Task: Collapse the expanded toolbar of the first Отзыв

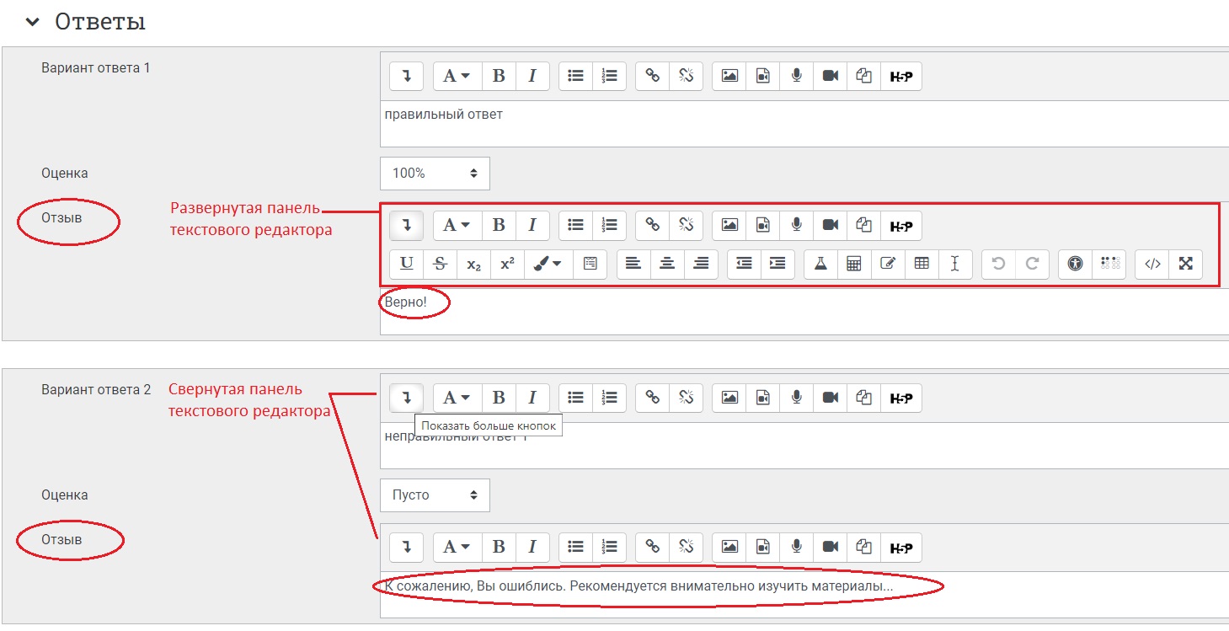Action: tap(406, 225)
